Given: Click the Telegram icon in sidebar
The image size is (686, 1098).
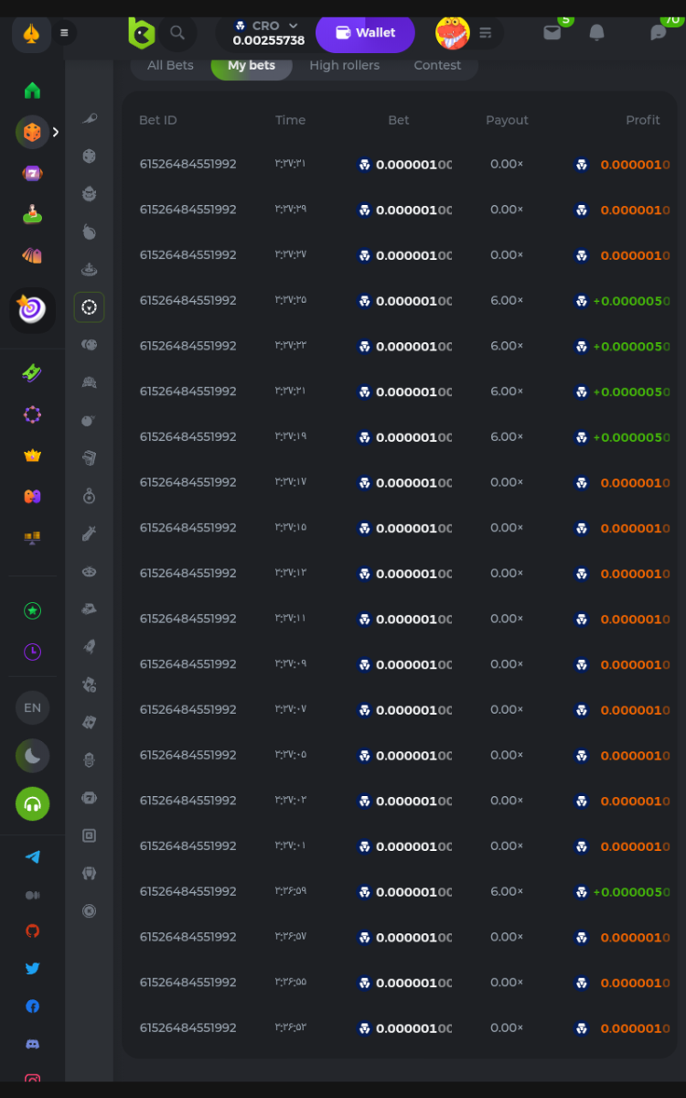Looking at the screenshot, I should 32,857.
